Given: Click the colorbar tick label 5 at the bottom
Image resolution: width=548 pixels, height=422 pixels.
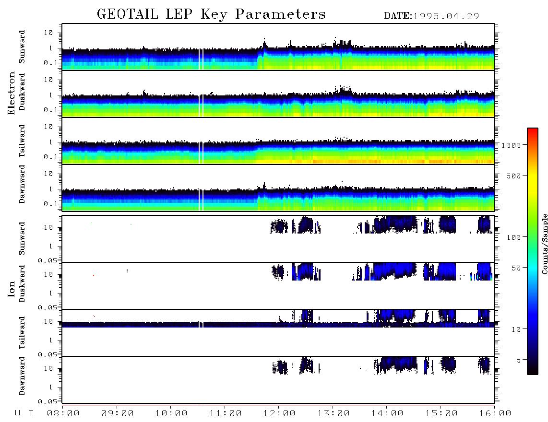Looking at the screenshot, I should tap(518, 360).
